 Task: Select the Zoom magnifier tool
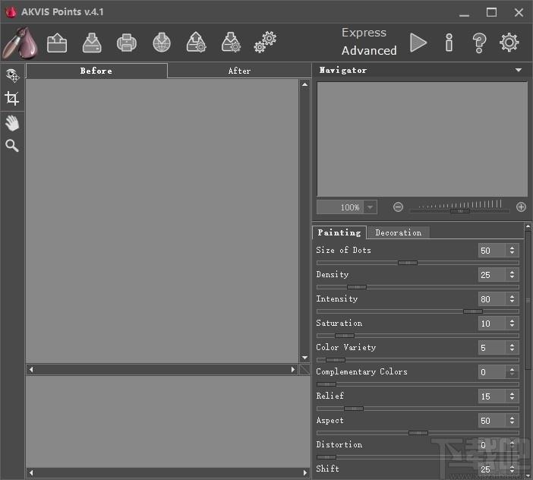point(12,146)
